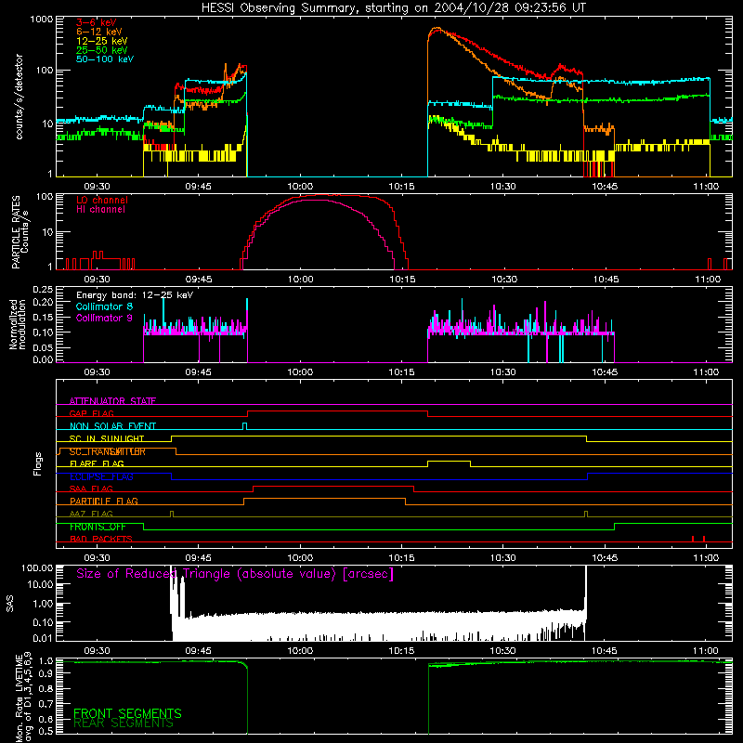The height and width of the screenshot is (743, 743).
Task: Click the A47_FLAG label
Action: pos(91,515)
